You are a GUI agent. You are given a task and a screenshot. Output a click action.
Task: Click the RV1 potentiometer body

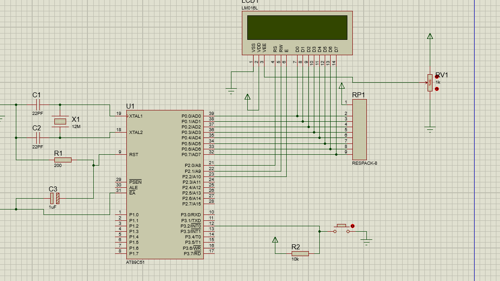[429, 82]
